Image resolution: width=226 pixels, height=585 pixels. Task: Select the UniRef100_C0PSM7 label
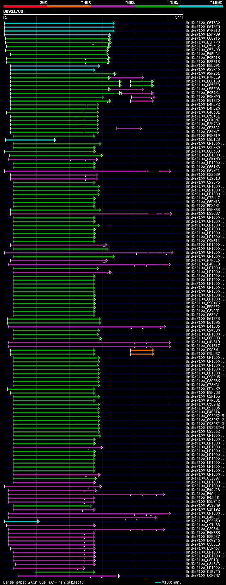pyautogui.click(x=203, y=576)
